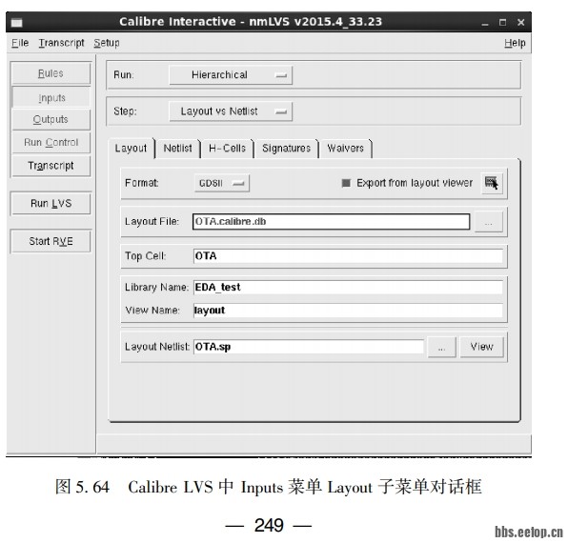
Task: Switch to the Netlist tab
Action: point(178,148)
